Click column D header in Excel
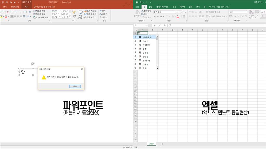 [172, 30]
